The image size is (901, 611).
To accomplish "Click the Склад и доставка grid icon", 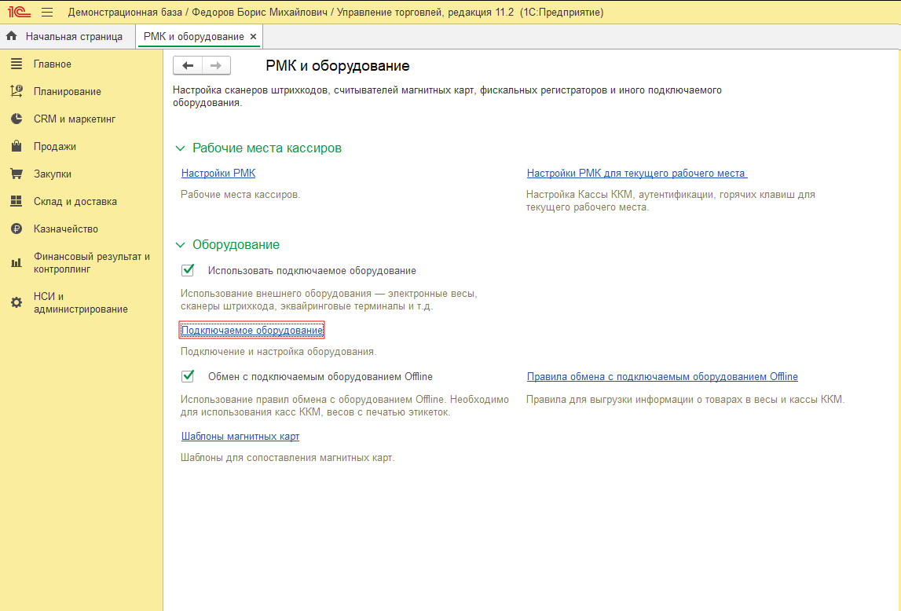I will [x=16, y=201].
